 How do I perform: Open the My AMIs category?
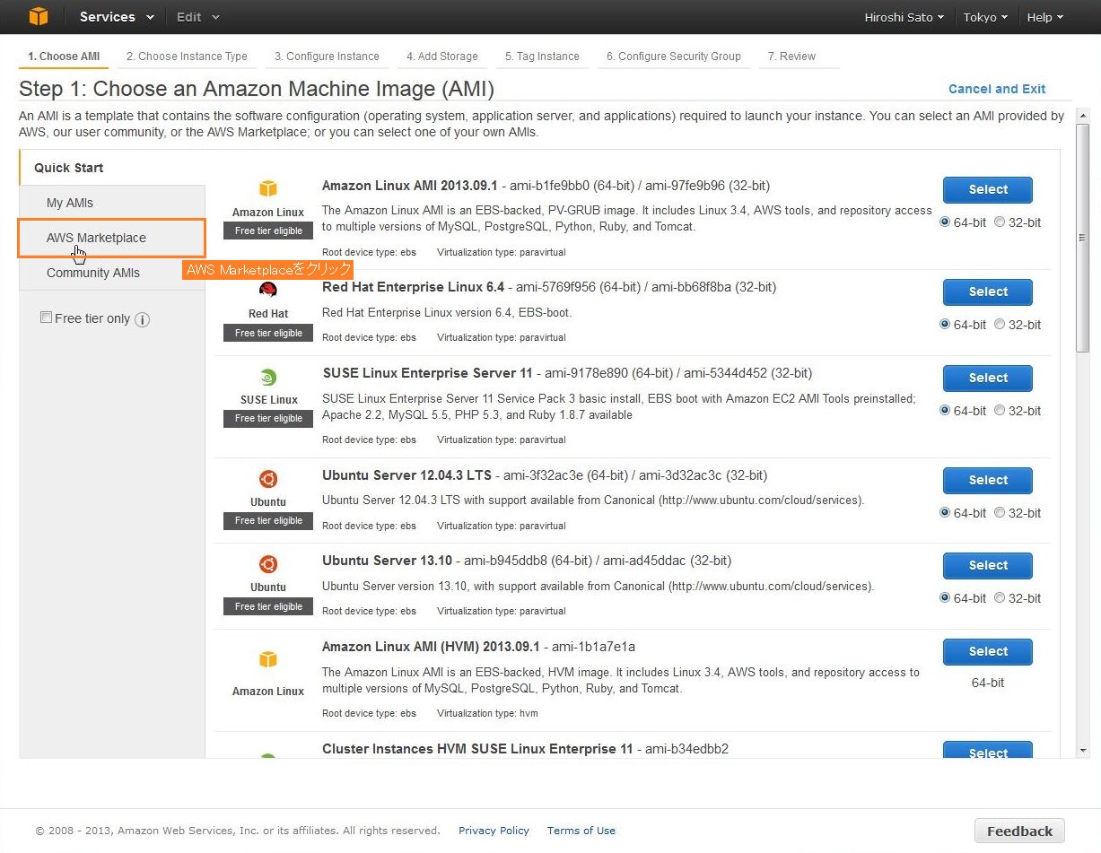[112, 203]
